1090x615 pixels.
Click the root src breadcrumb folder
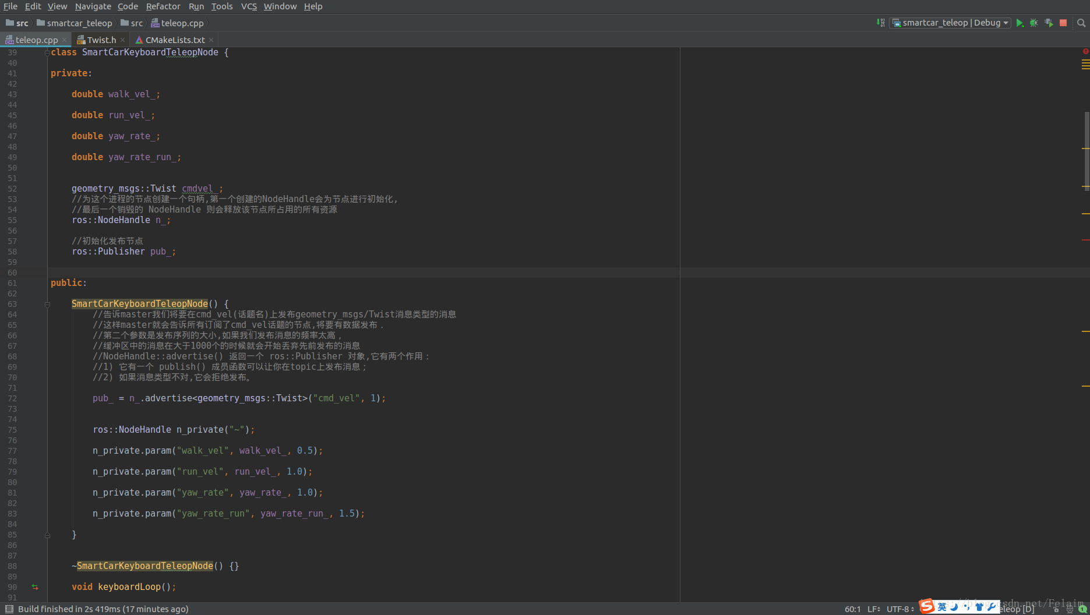click(x=17, y=23)
